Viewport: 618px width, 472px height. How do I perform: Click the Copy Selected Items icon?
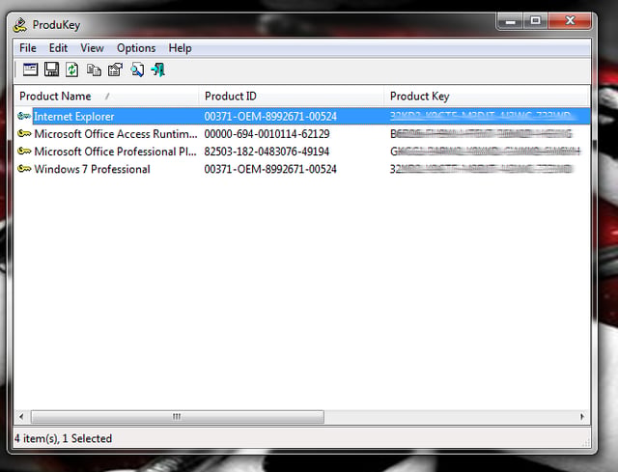pyautogui.click(x=94, y=70)
